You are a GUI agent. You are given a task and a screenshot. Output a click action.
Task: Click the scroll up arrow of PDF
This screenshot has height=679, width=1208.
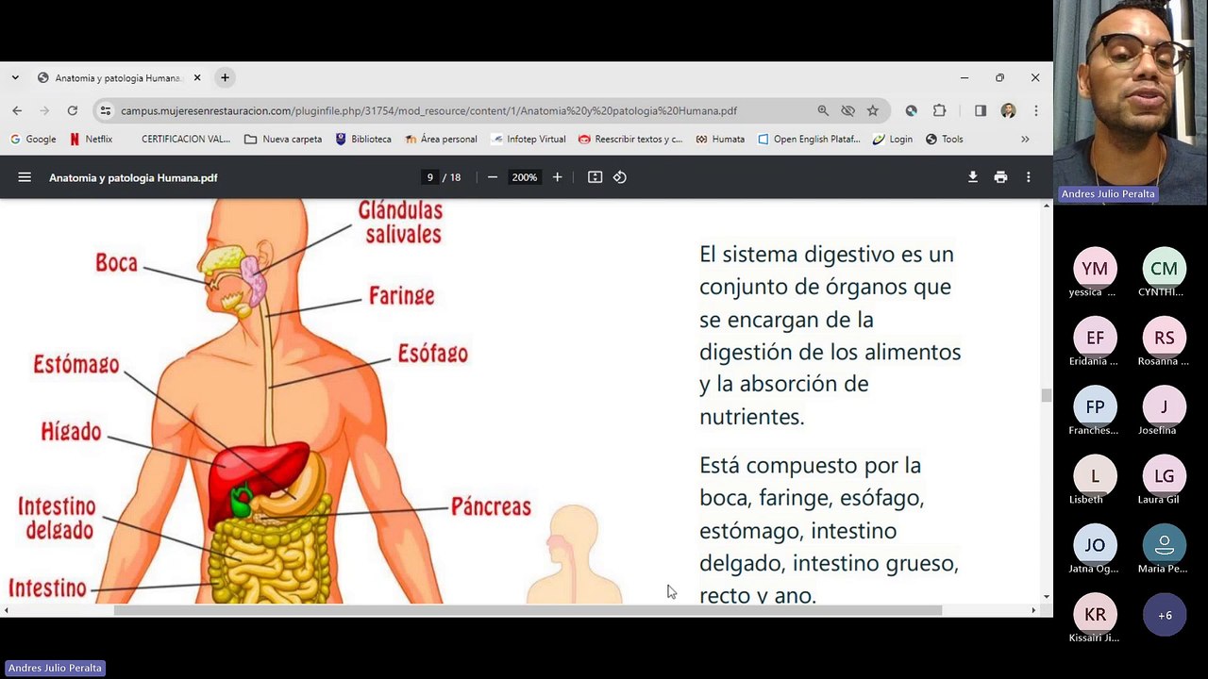pos(1046,206)
